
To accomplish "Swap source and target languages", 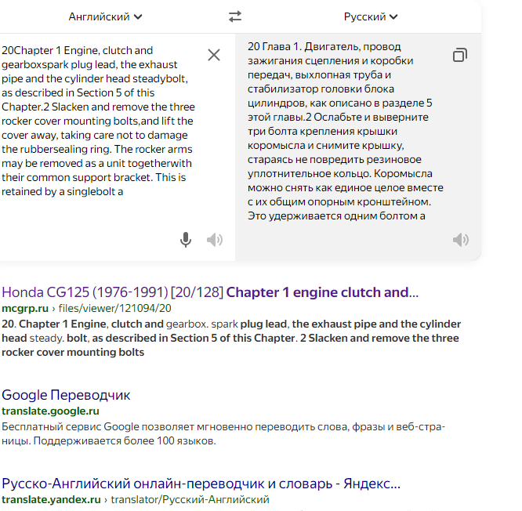I will 235,16.
